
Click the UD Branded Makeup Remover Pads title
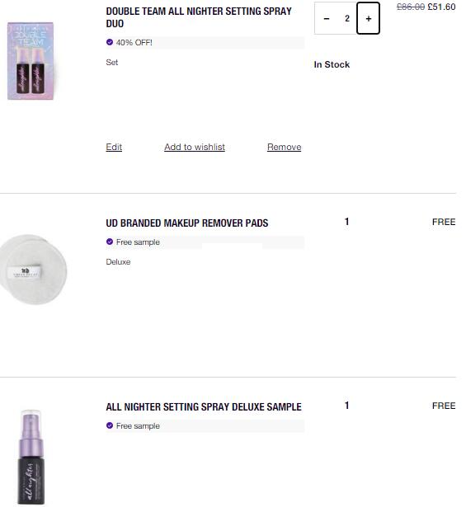187,223
